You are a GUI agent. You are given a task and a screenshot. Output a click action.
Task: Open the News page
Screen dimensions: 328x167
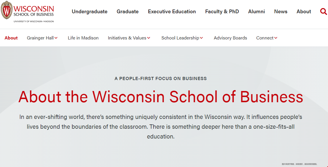point(281,12)
